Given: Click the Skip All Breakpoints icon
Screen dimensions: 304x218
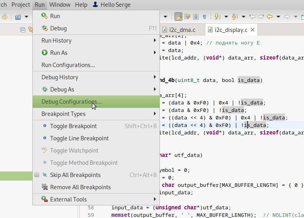Looking at the screenshot, I should click(x=45, y=175).
